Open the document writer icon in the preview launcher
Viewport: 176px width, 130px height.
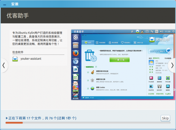(76, 69)
